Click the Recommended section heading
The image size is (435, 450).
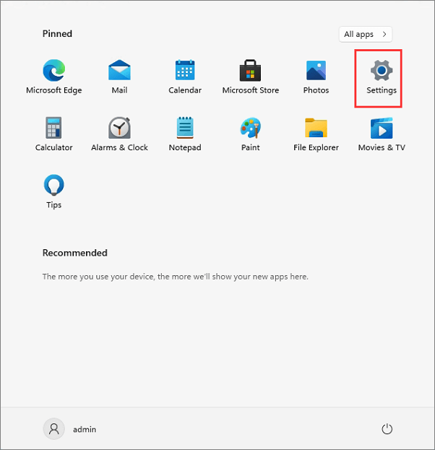(x=75, y=253)
